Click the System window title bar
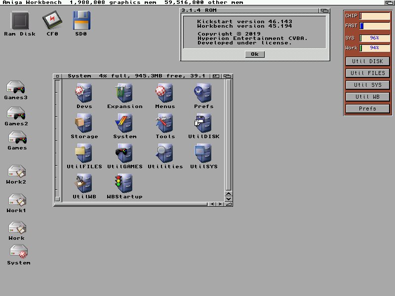 click(136, 76)
